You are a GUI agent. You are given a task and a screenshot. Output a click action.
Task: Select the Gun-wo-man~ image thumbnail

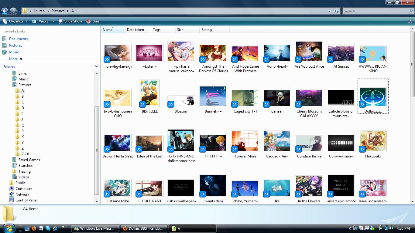point(341,143)
